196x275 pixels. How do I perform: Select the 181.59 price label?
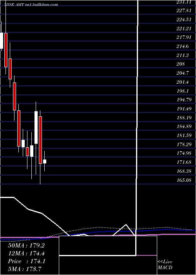click(x=184, y=136)
